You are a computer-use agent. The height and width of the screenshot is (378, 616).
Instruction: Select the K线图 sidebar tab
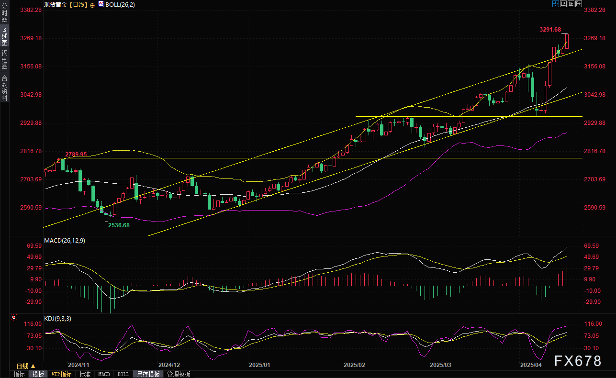click(4, 36)
